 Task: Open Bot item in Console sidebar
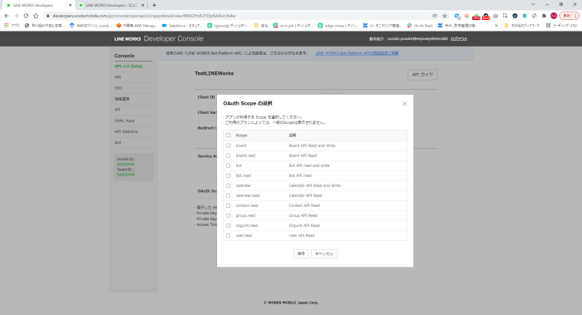[118, 142]
